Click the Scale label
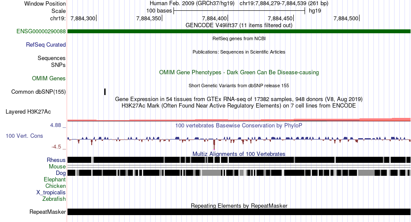 58,11
